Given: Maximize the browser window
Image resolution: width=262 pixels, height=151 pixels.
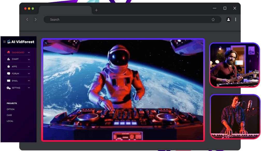Looking at the screenshot, I should point(225,8).
